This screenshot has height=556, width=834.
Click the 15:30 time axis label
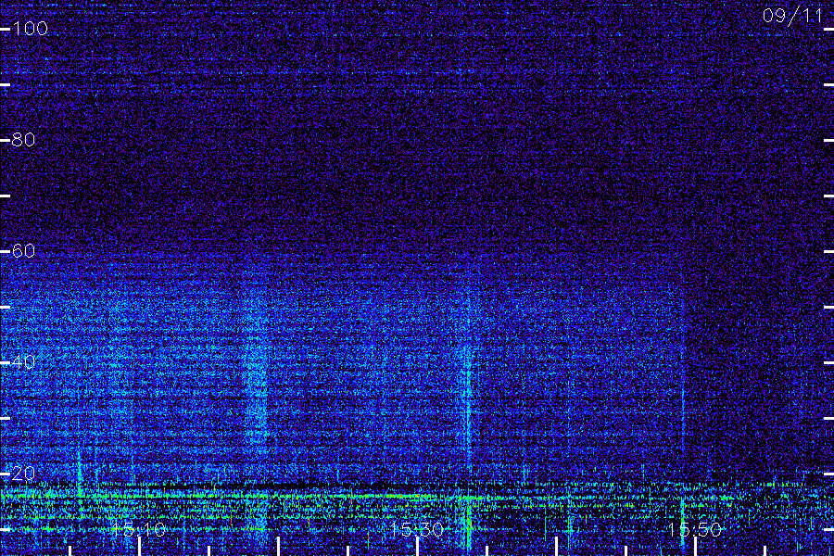pyautogui.click(x=417, y=529)
